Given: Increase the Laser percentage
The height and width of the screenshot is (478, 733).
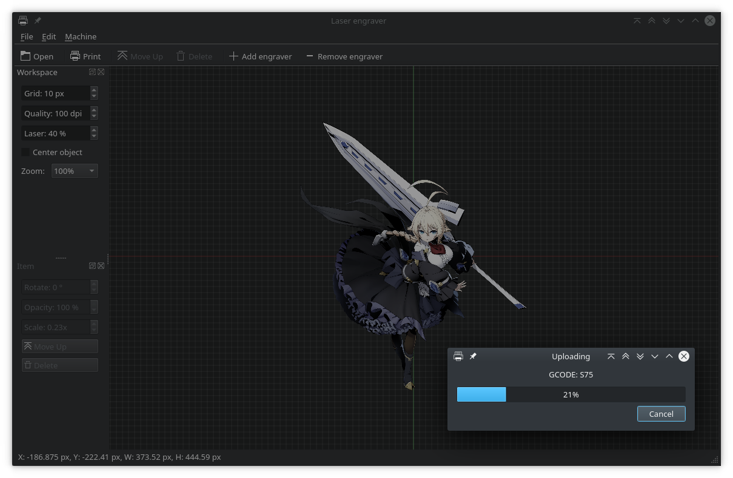Looking at the screenshot, I should click(x=94, y=130).
